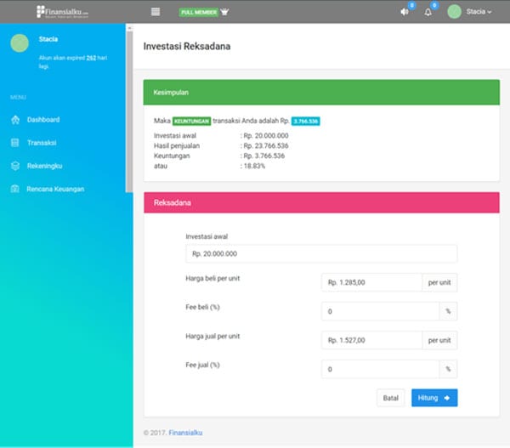Viewport: 510px width, 448px height.
Task: Click the hamburger menu icon
Action: [x=156, y=12]
